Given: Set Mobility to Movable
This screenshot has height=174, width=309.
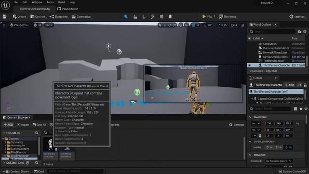Looking at the screenshot, I should pos(288,147).
